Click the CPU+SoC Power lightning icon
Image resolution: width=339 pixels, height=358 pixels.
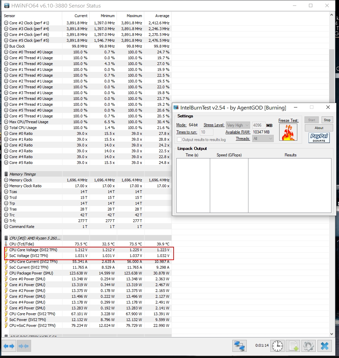pos(6,325)
